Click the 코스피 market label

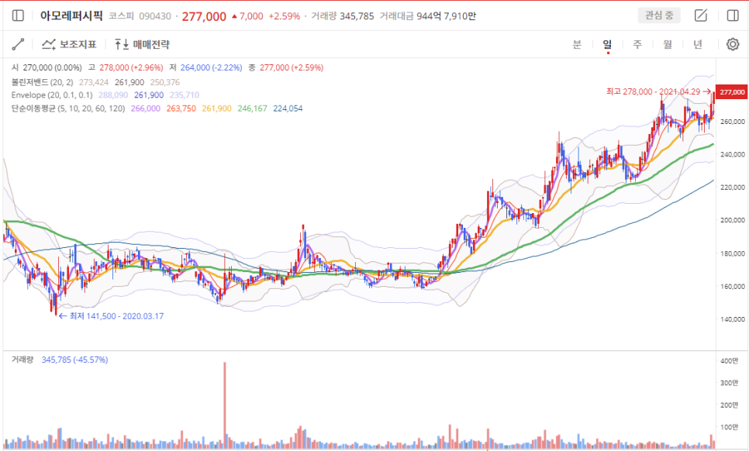(x=121, y=16)
